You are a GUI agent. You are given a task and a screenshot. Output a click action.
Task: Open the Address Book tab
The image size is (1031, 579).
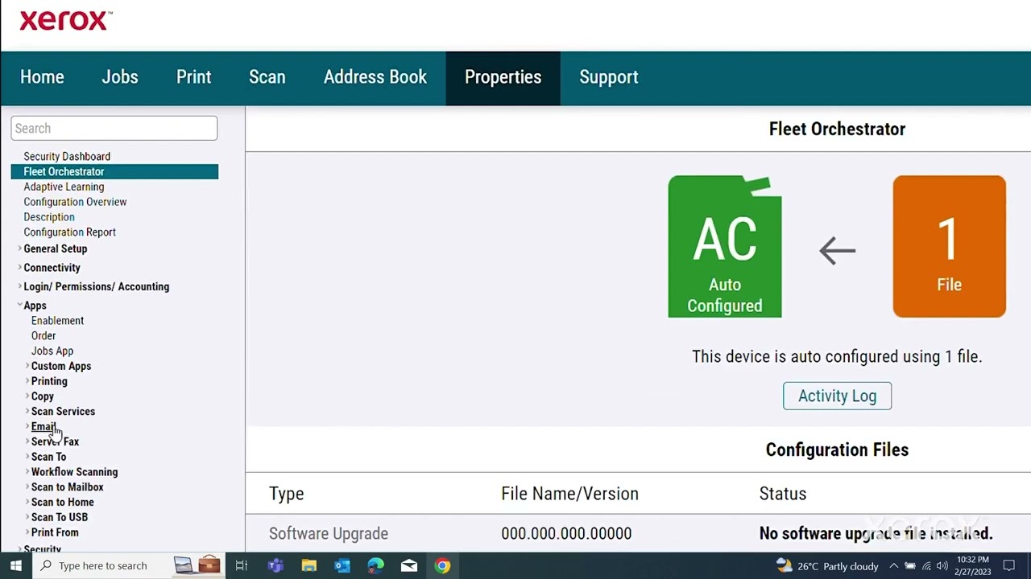tap(375, 77)
